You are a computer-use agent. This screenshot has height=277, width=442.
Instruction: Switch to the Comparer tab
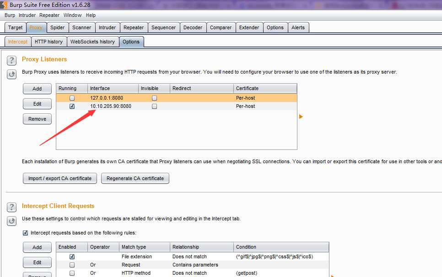221,27
